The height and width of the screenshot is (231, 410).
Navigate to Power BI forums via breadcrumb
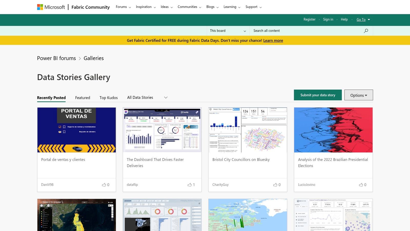coord(56,58)
